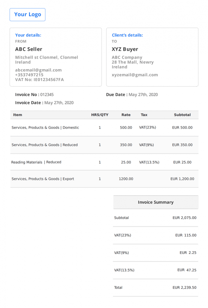Click the 350.00 rate in Reduced row
Screen dimensions: 208x308
pyautogui.click(x=126, y=145)
